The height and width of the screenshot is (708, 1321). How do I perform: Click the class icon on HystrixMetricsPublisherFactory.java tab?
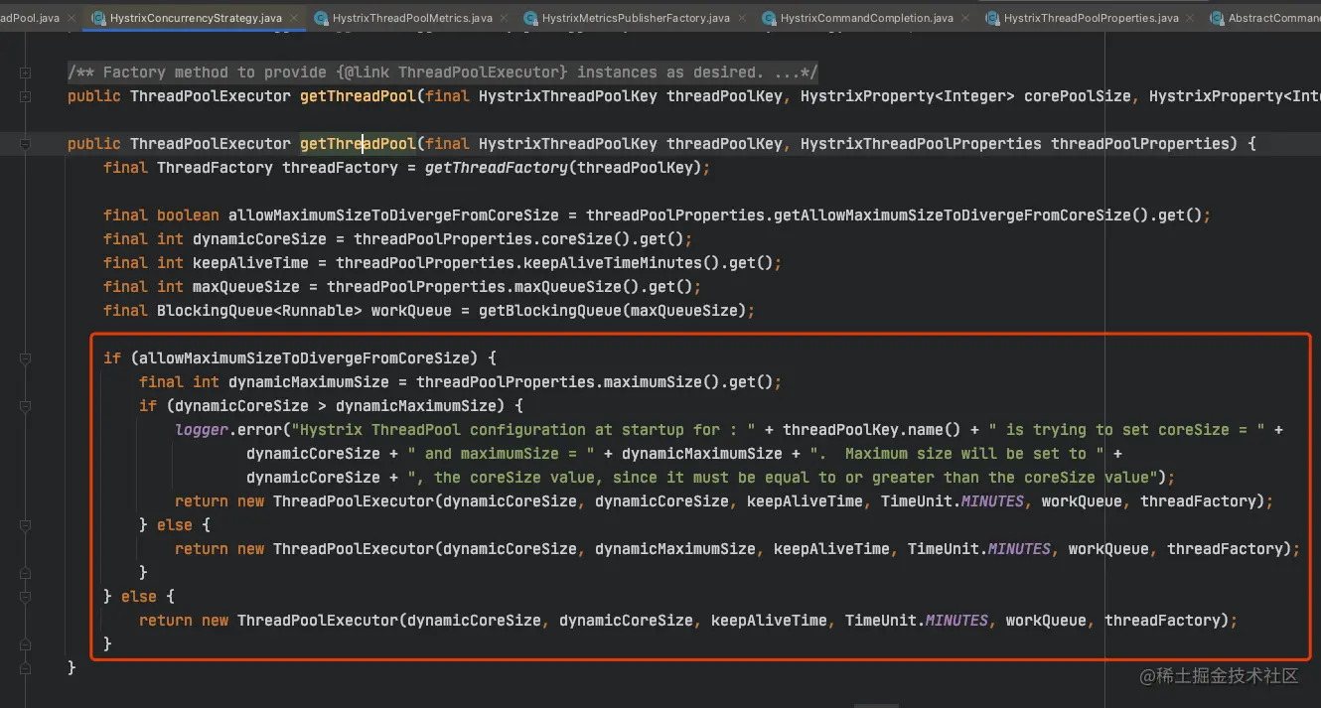click(x=531, y=18)
